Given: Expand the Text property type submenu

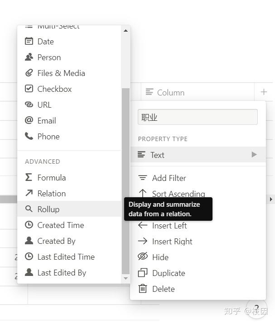Looking at the screenshot, I should point(254,155).
